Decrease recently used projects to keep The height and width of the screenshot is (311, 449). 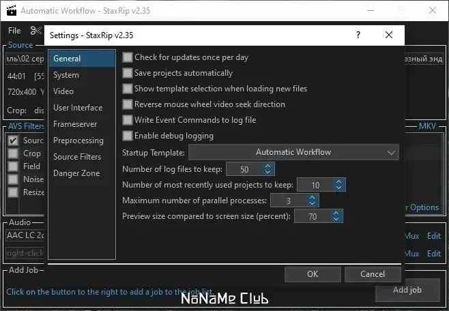click(338, 188)
